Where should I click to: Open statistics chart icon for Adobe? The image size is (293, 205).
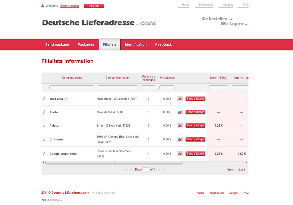(x=180, y=112)
